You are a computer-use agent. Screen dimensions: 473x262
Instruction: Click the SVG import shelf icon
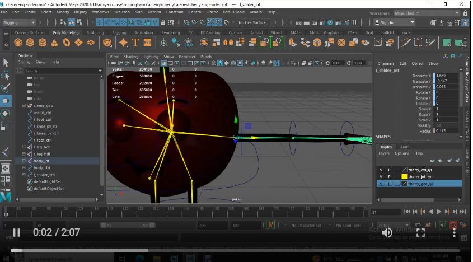pos(148,43)
